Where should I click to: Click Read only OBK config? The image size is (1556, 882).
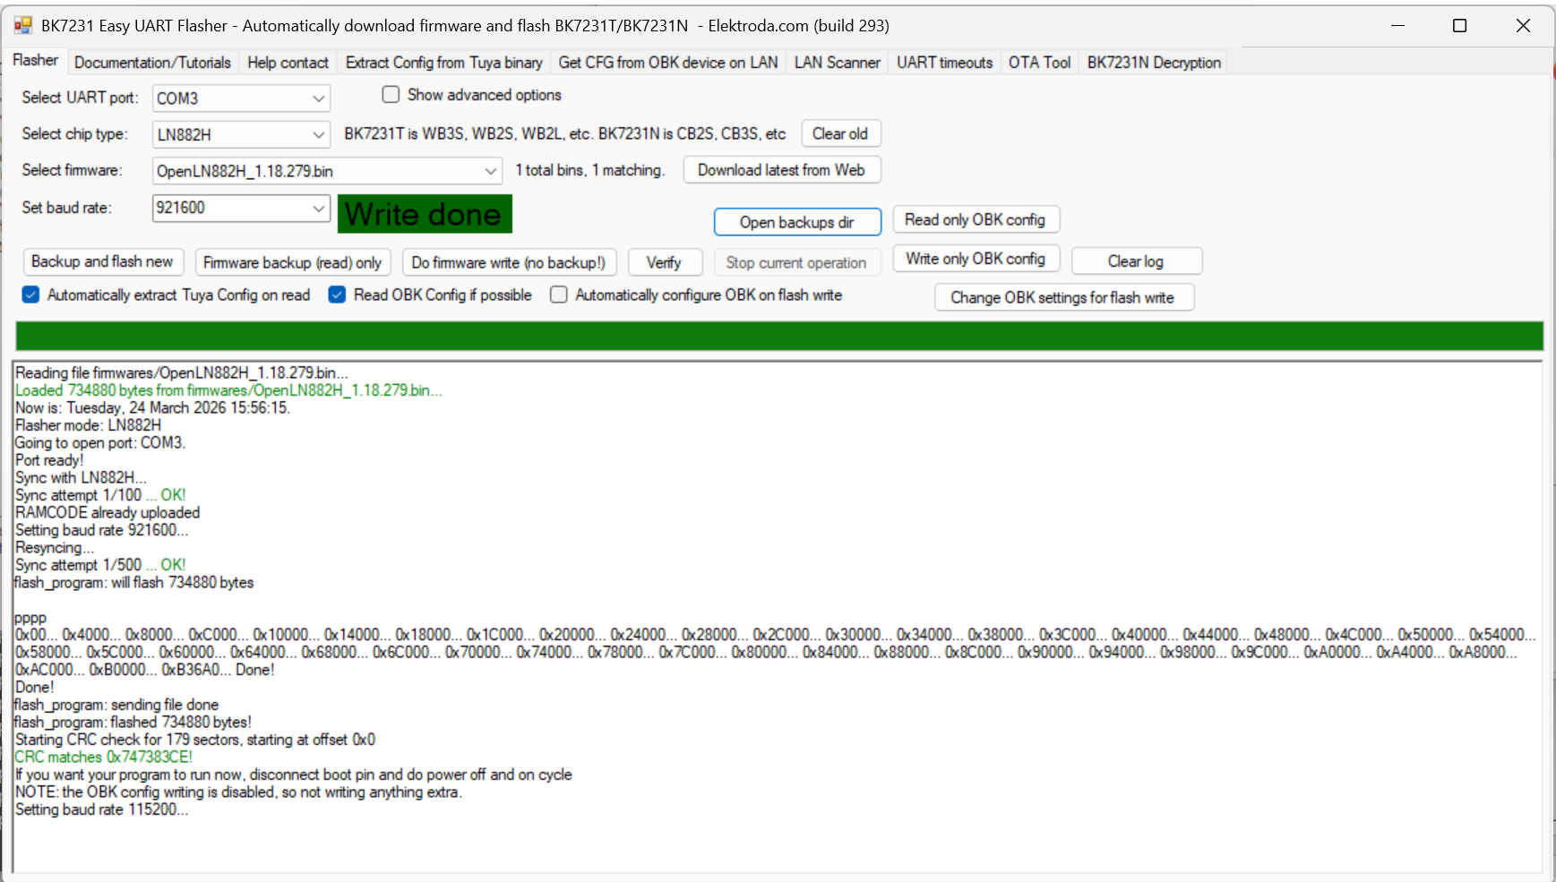[x=976, y=220]
